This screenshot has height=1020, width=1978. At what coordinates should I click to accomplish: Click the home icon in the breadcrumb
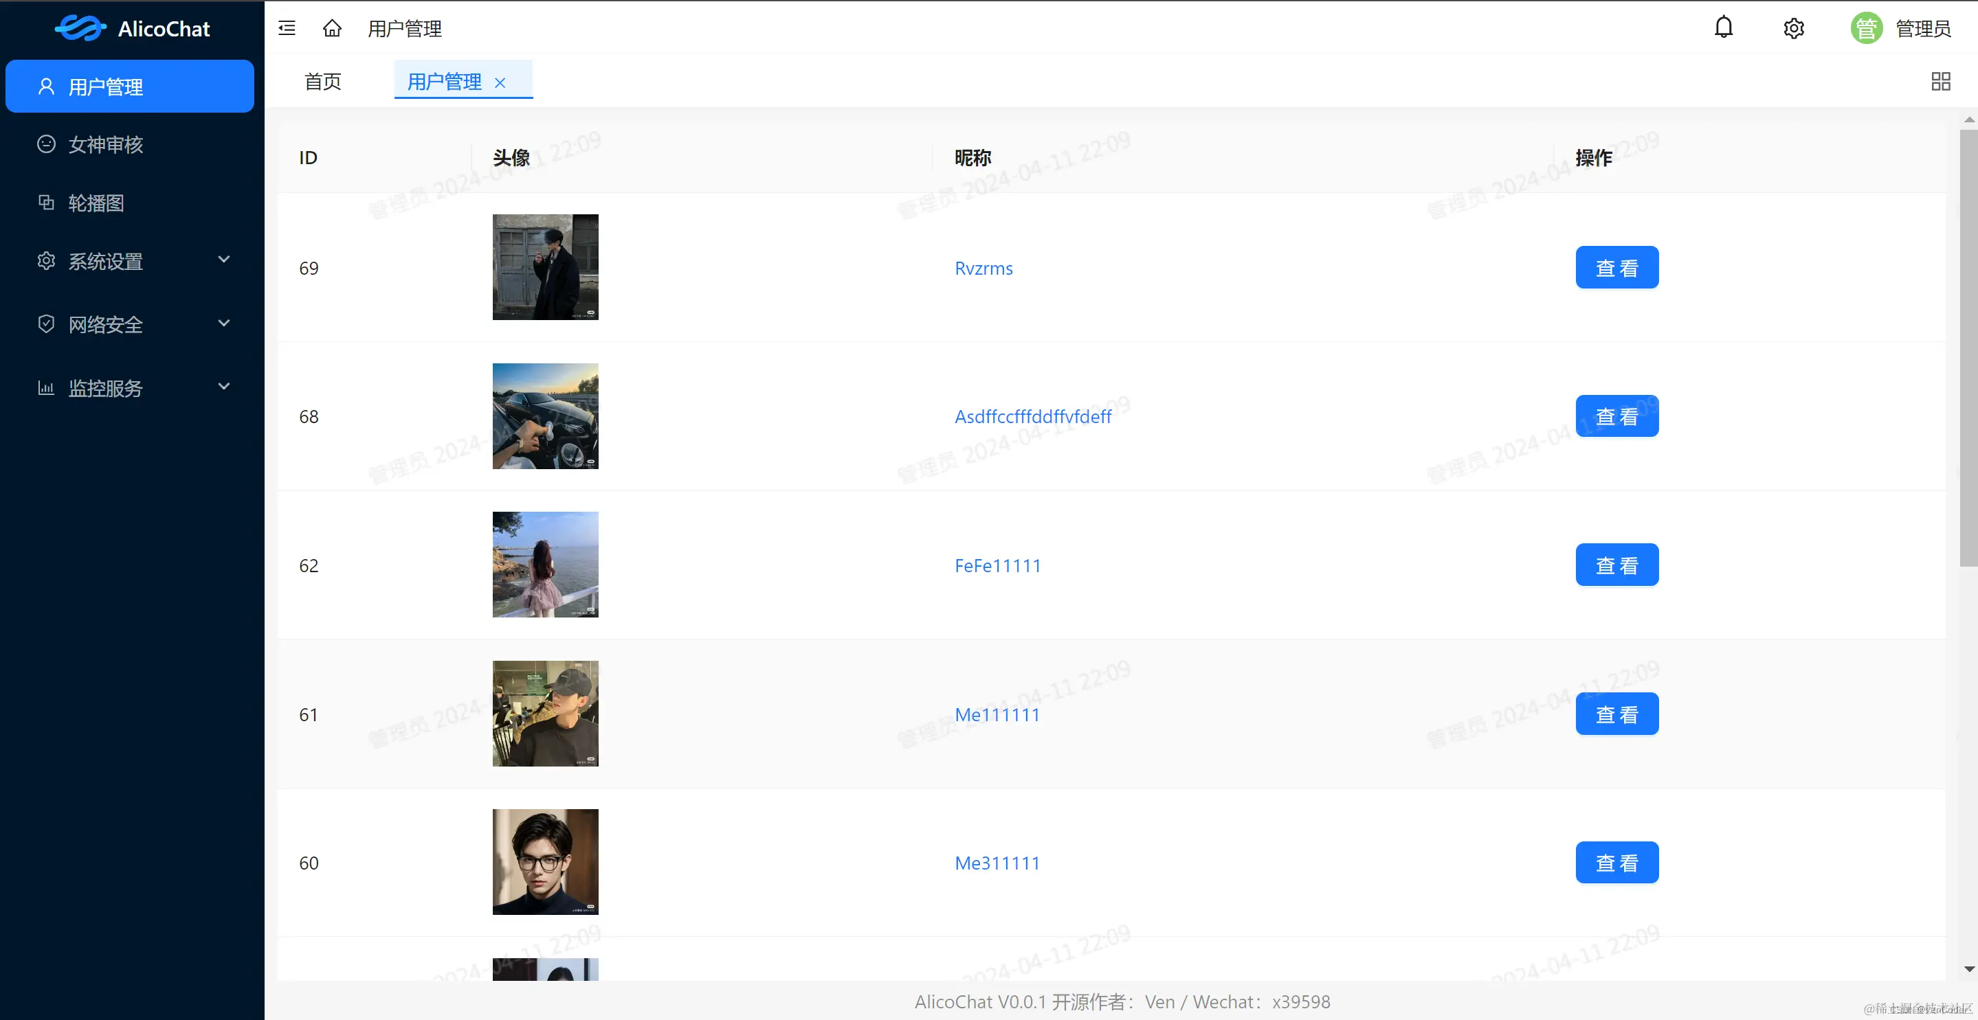(332, 28)
